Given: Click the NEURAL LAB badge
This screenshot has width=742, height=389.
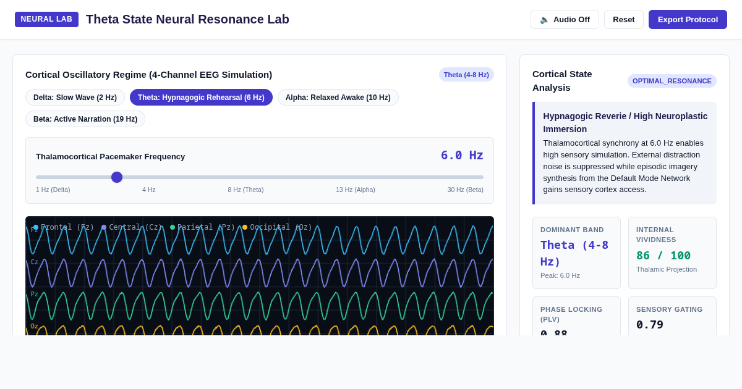Looking at the screenshot, I should (x=46, y=19).
